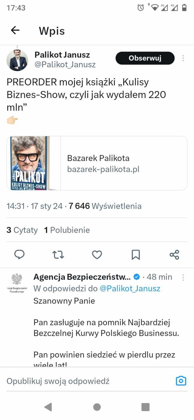Tap the Android recent apps square button

pos(145,407)
